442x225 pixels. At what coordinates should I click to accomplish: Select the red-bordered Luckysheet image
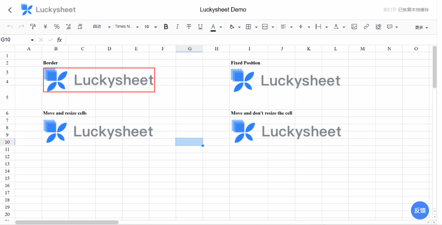[99, 80]
